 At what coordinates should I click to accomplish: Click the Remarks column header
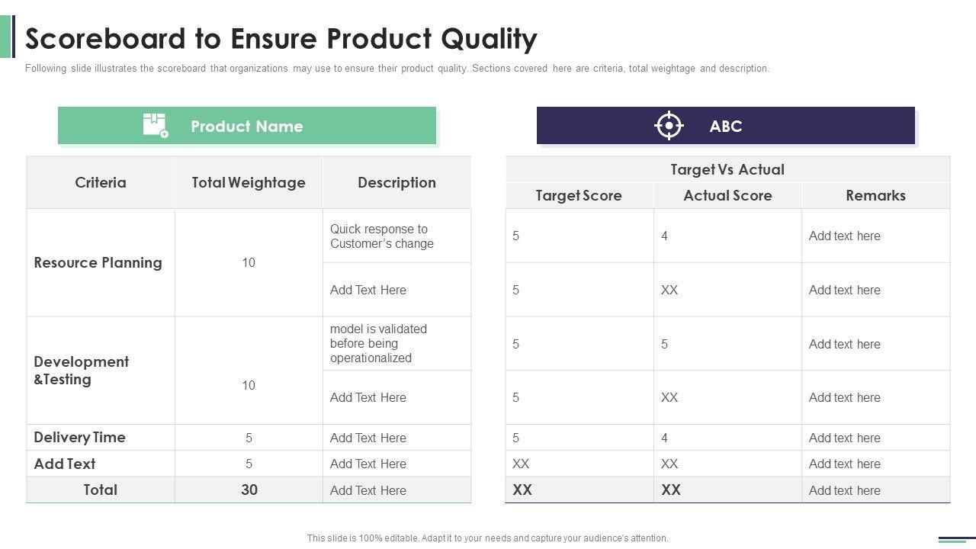875,195
